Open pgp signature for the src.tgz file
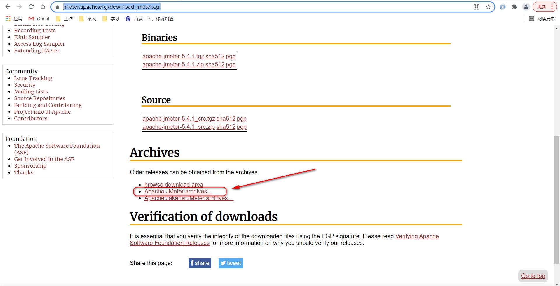Image resolution: width=560 pixels, height=286 pixels. (x=242, y=119)
